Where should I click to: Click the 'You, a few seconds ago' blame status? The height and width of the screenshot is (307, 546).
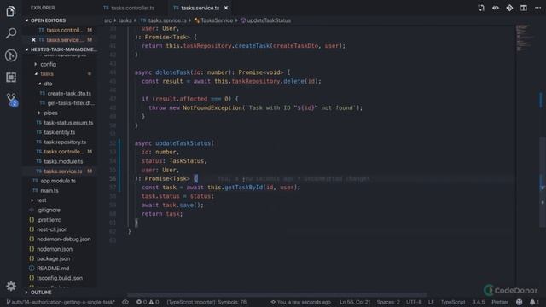tap(301, 302)
